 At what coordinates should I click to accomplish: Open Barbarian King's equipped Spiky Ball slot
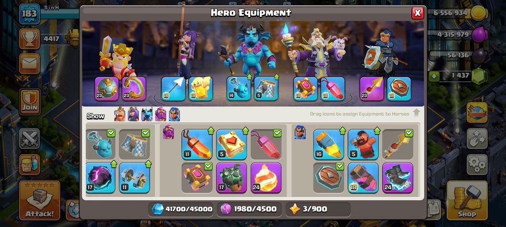[107, 89]
